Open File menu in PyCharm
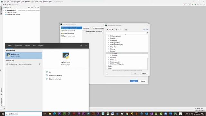206x116 pixels. click(5, 2)
